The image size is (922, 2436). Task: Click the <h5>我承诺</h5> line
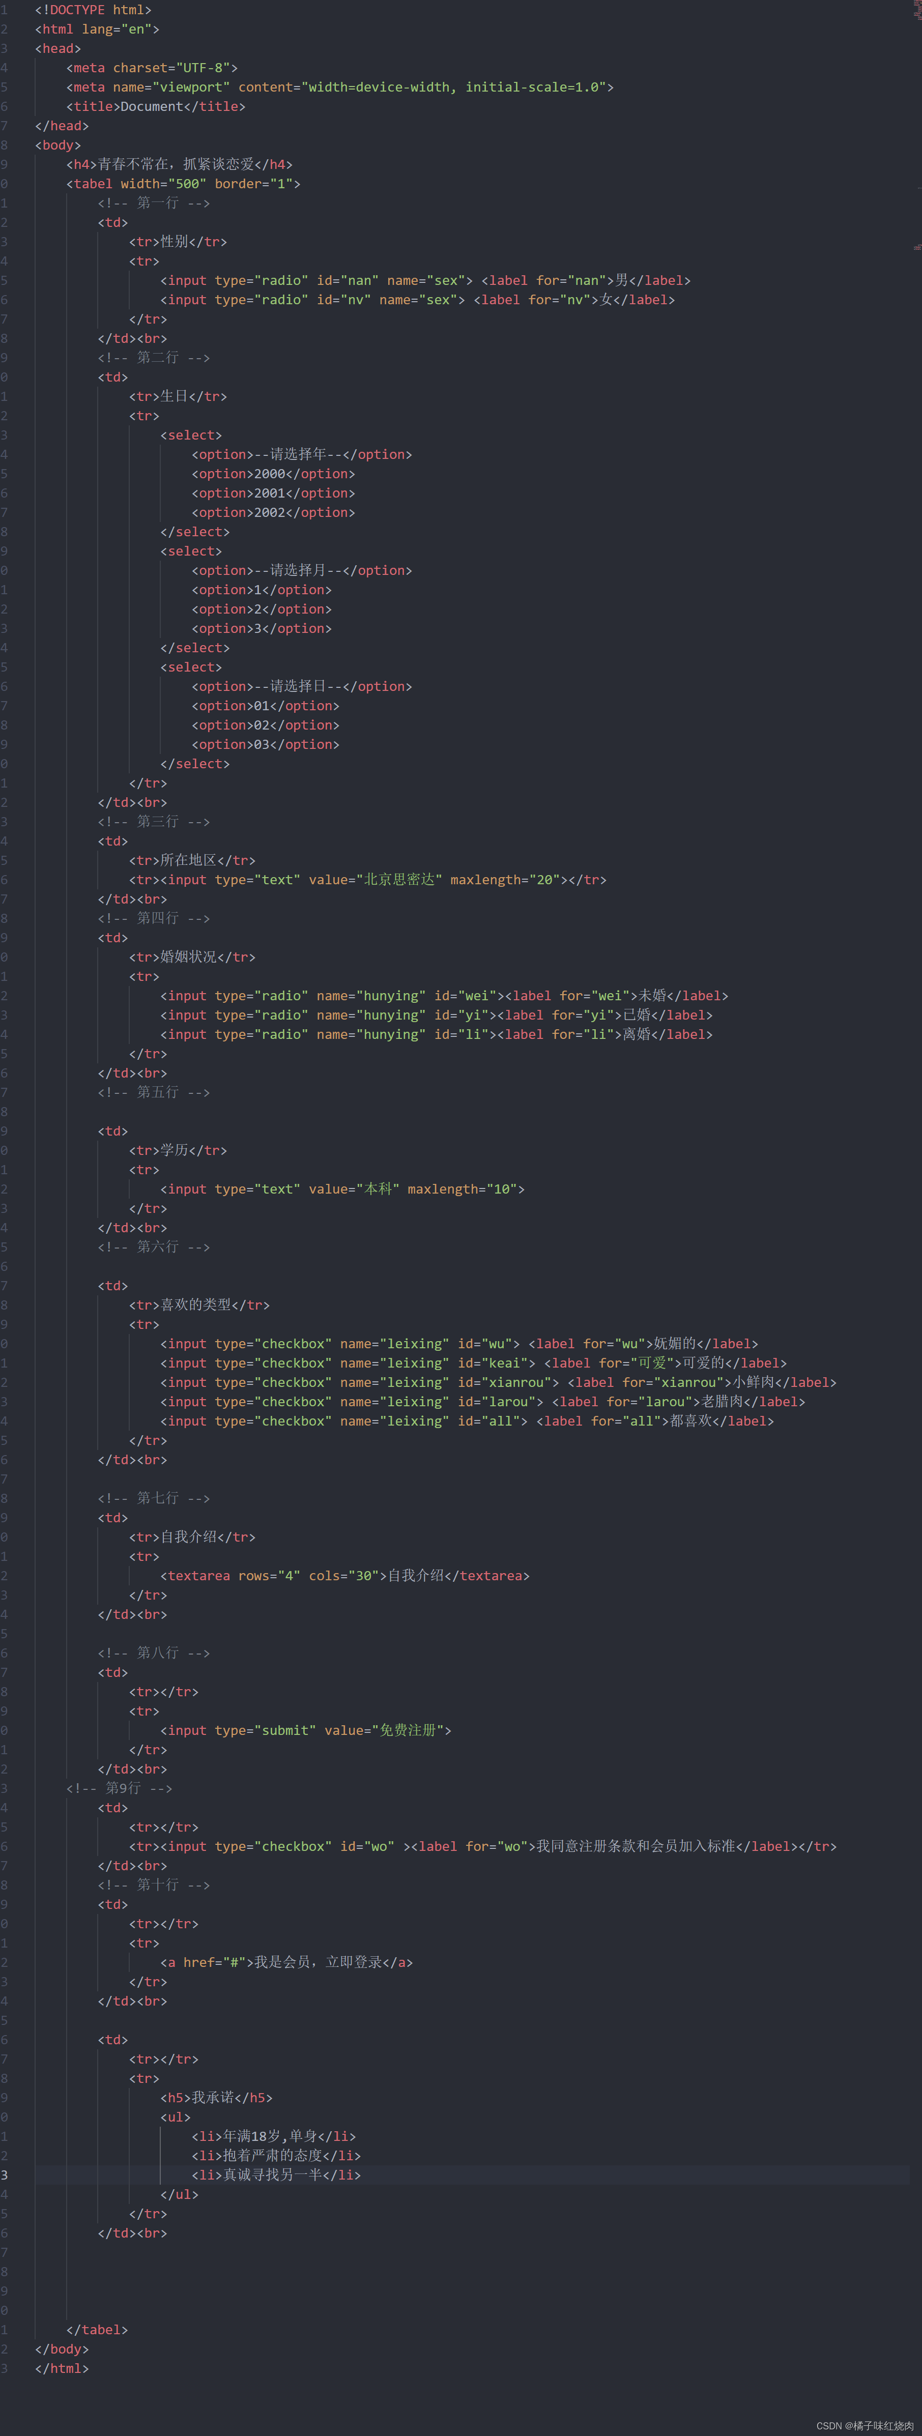point(217,2098)
